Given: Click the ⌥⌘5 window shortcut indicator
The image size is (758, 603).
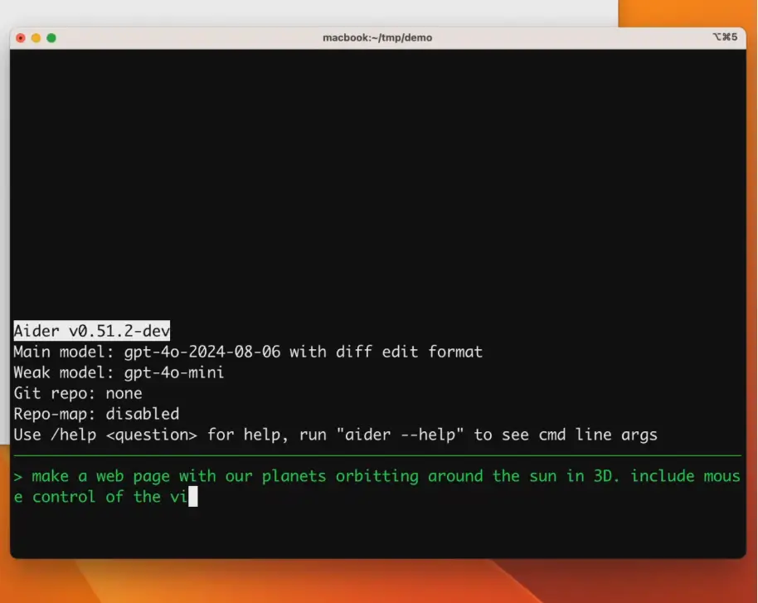Looking at the screenshot, I should 724,37.
